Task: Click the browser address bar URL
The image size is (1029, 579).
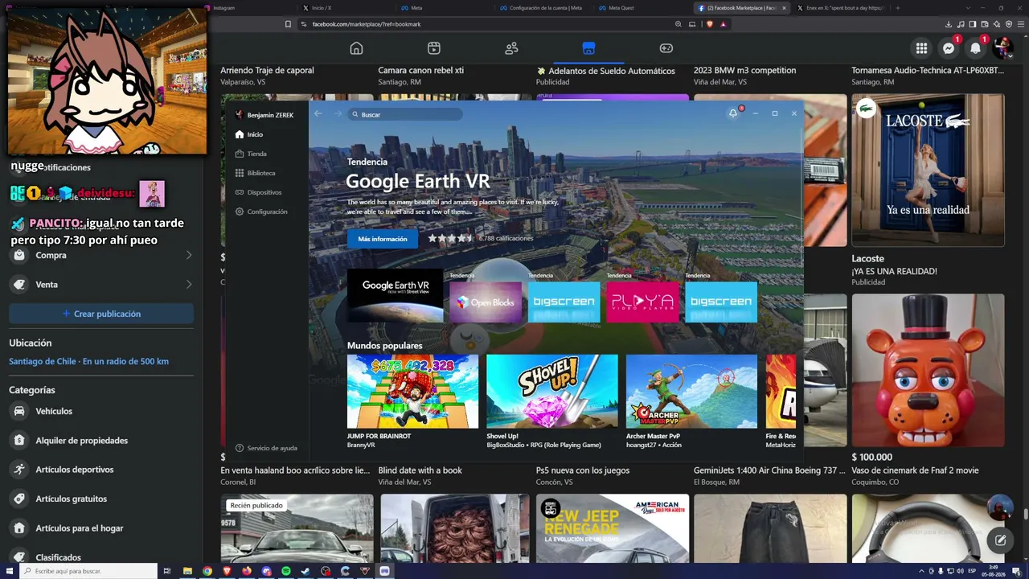Action: coord(366,24)
